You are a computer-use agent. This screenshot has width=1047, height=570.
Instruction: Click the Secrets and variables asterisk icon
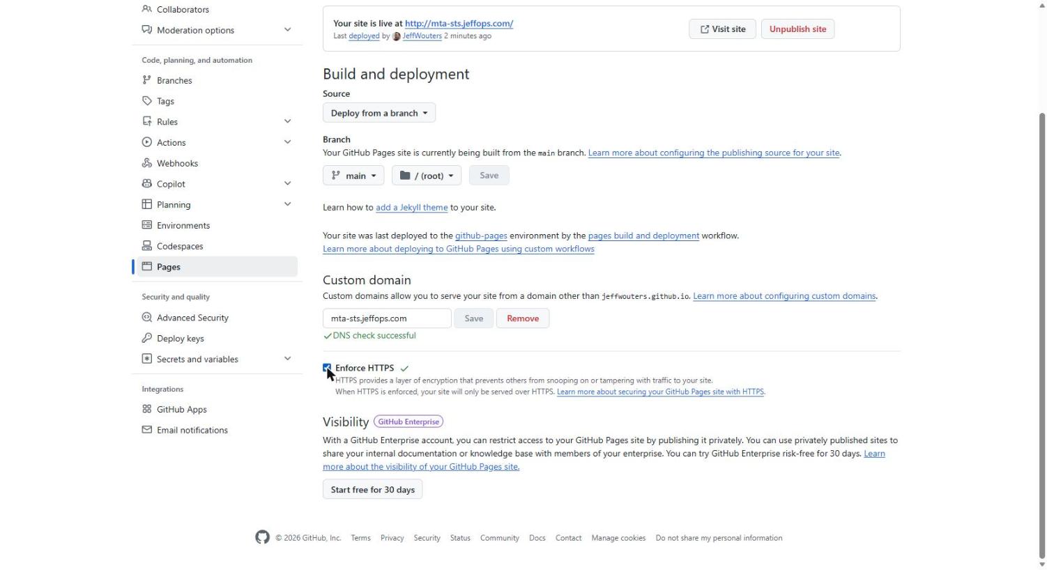(x=146, y=359)
